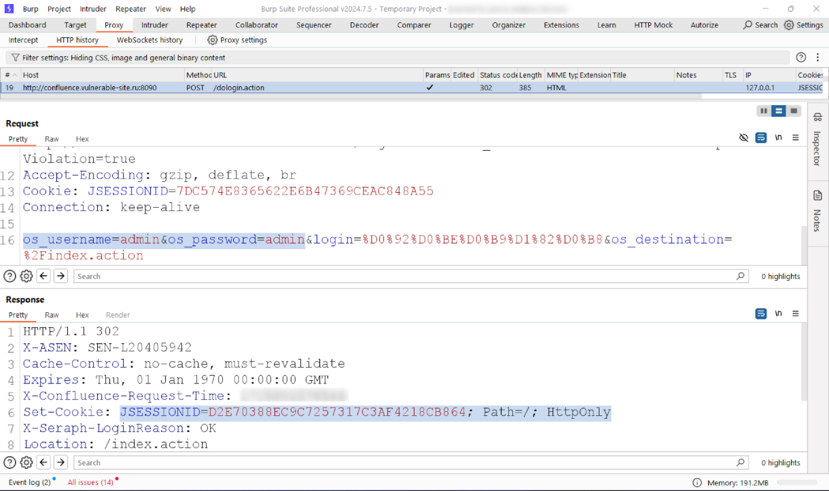The image size is (829, 491).
Task: Open the Response pane options menu
Action: (795, 313)
